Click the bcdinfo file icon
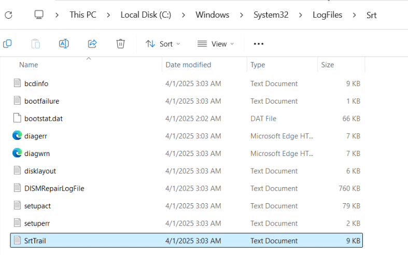This screenshot has width=408, height=255. [18, 83]
